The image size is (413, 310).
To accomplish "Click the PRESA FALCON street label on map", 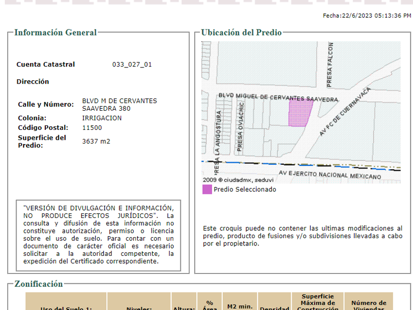I will click(330, 64).
